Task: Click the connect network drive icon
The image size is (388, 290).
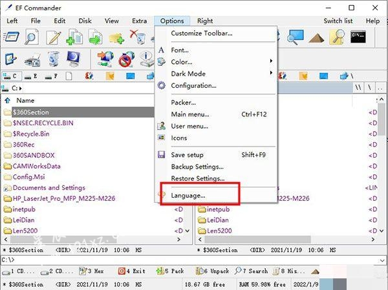Action: pyautogui.click(x=105, y=59)
